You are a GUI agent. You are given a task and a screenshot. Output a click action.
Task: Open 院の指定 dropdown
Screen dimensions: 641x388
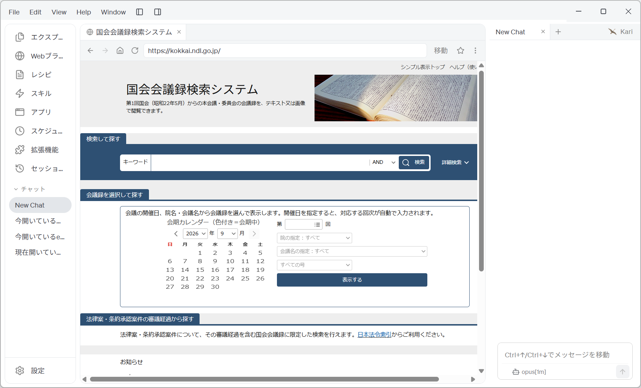point(315,238)
